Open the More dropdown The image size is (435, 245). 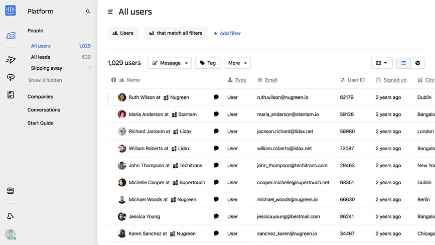point(237,63)
